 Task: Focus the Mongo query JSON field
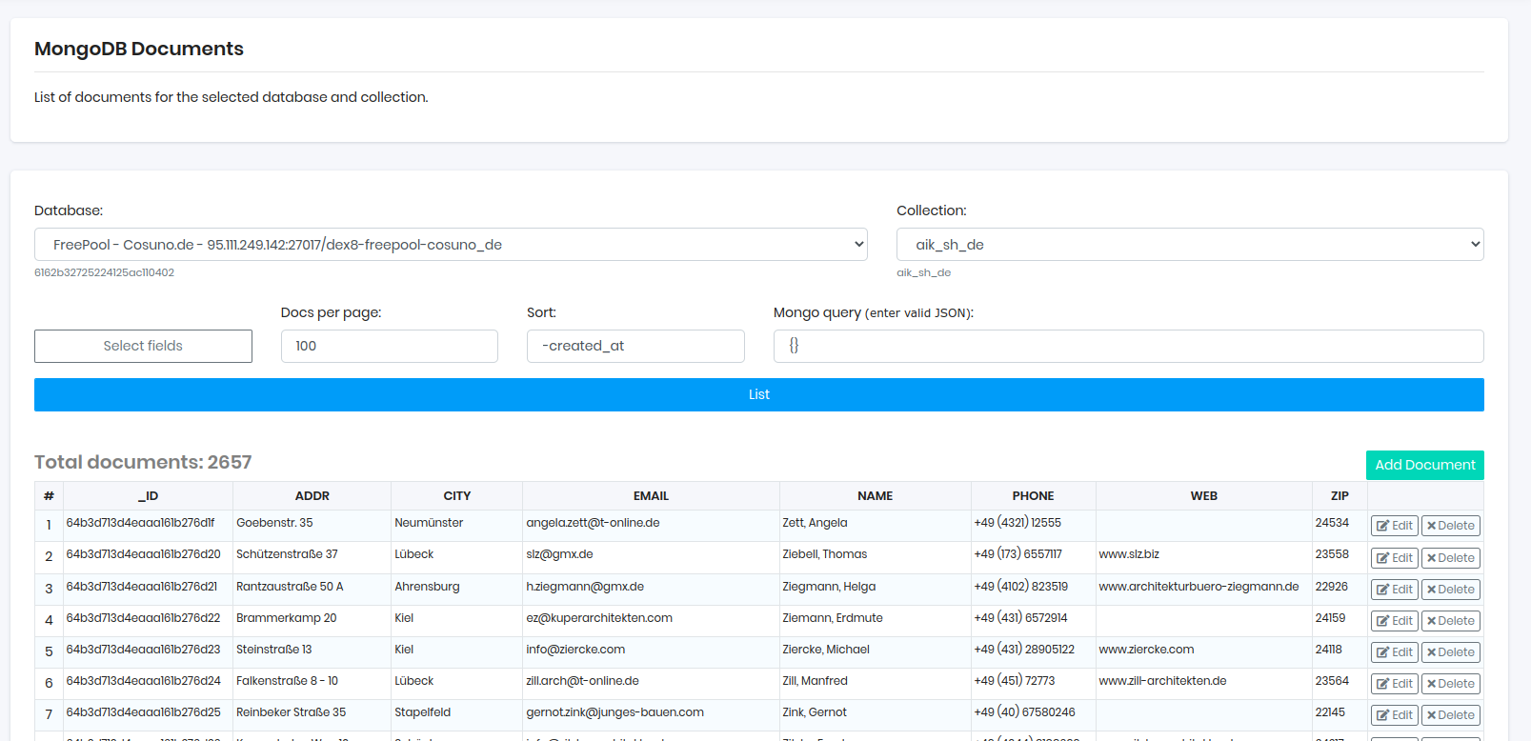(1129, 346)
